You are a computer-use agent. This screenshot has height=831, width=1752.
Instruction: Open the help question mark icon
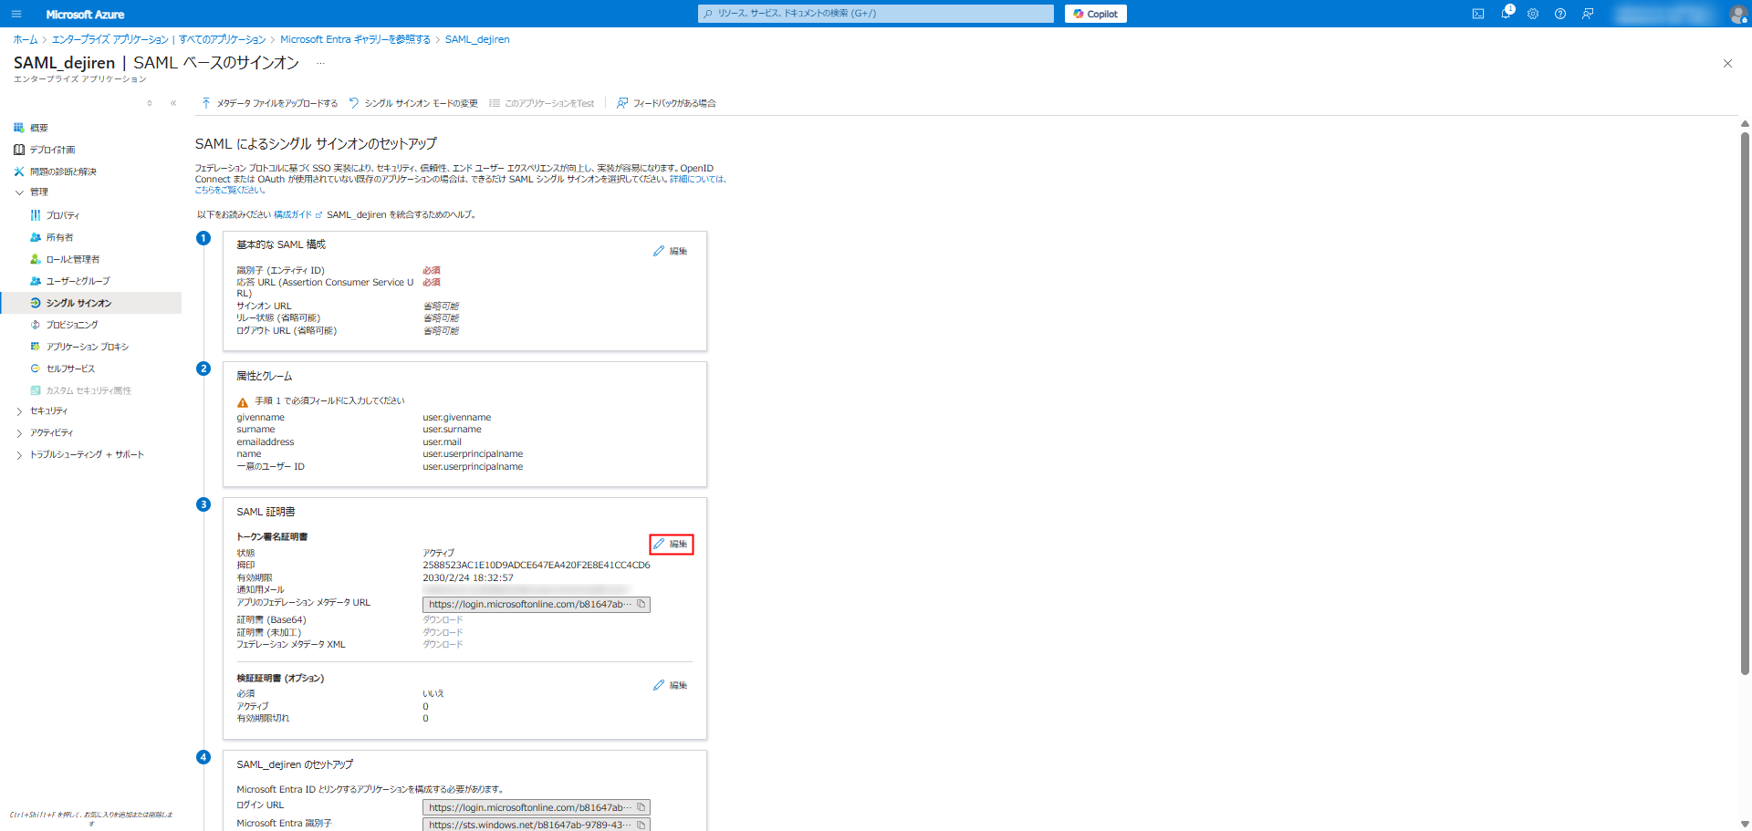click(1560, 14)
